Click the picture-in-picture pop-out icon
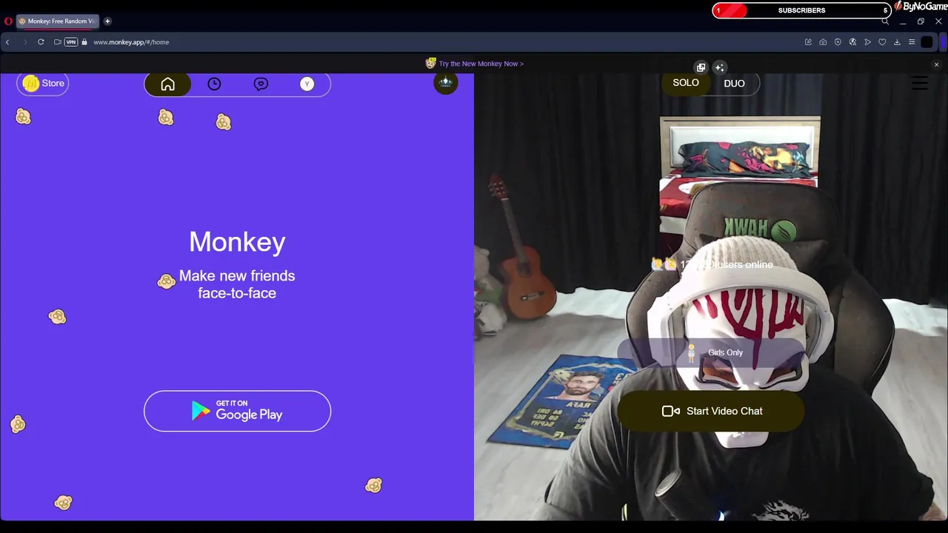The image size is (948, 533). (x=701, y=67)
